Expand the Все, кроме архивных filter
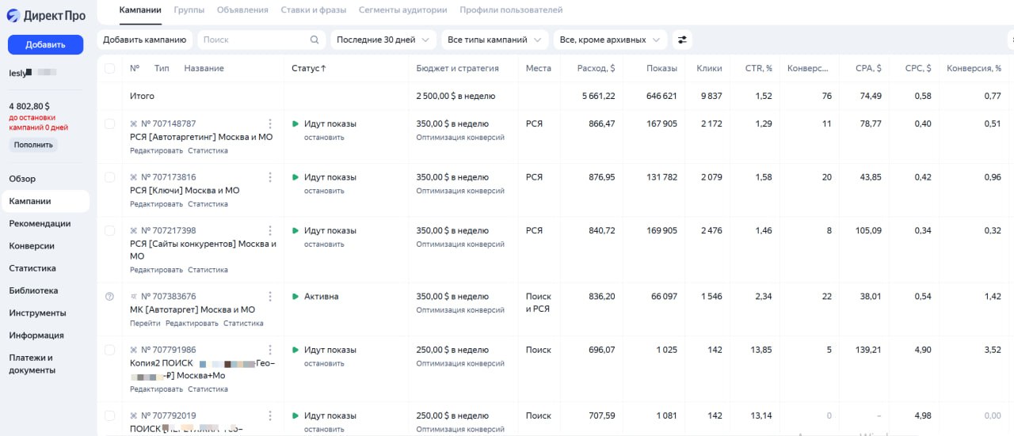 tap(609, 40)
